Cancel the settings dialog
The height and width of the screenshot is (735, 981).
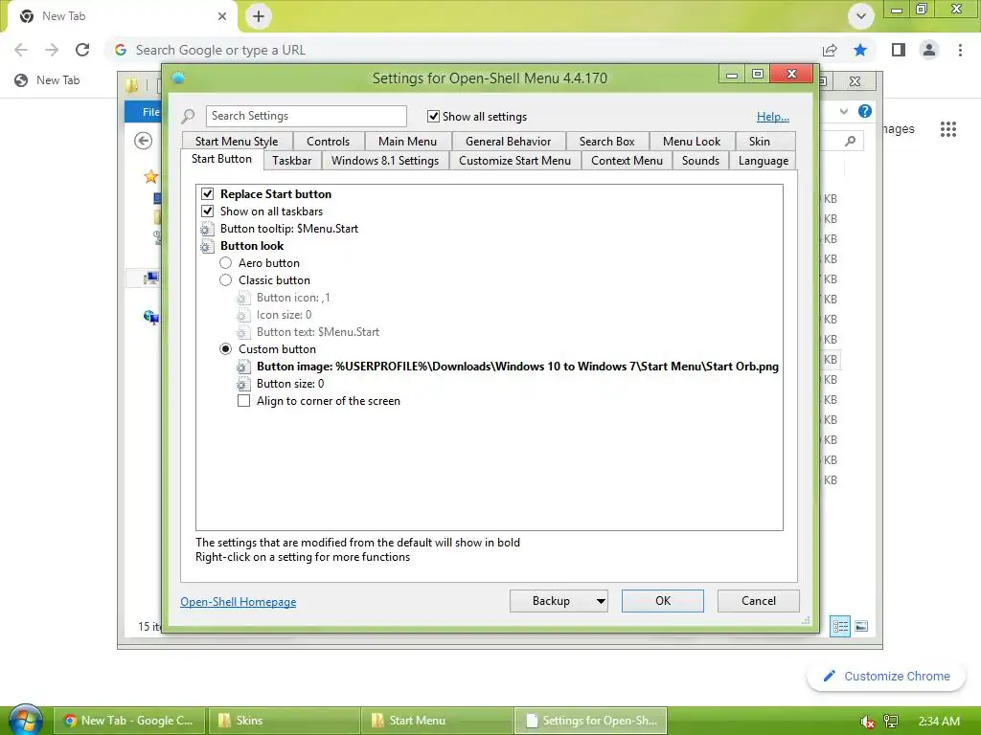(x=759, y=601)
